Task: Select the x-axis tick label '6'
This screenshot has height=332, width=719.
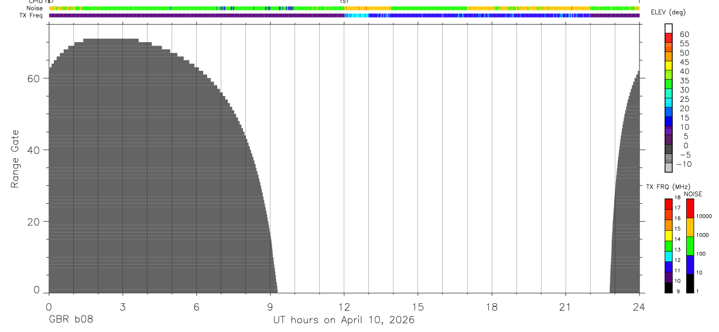Action: [197, 307]
